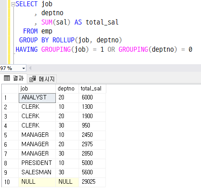Switch to the 결과 results tab
201x189 pixels.
tap(14, 78)
